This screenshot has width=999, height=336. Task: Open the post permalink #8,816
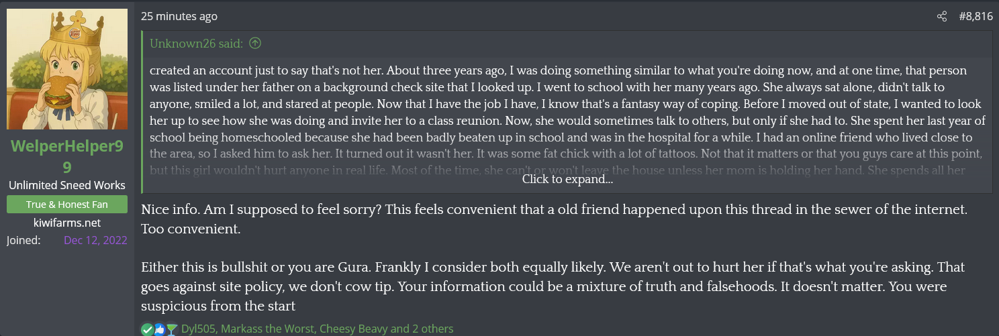click(976, 16)
